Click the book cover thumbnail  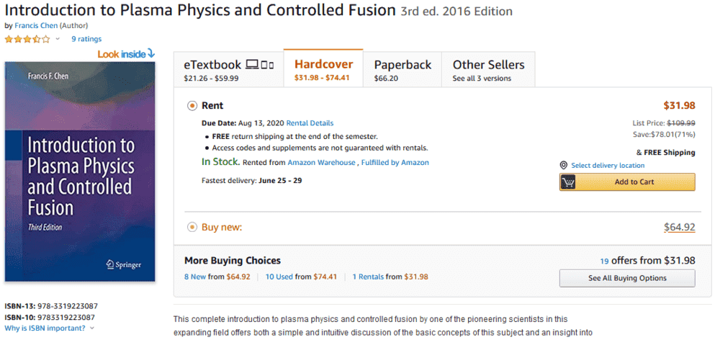tap(80, 171)
